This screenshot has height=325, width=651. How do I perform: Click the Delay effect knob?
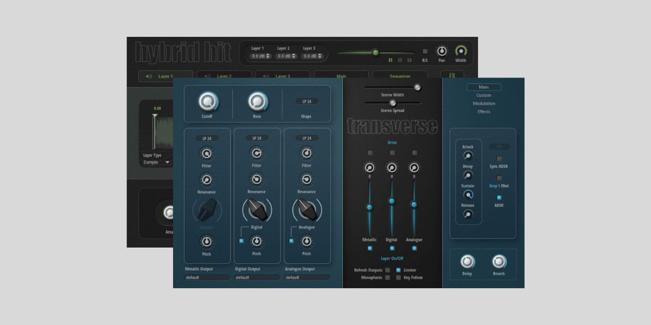467,262
